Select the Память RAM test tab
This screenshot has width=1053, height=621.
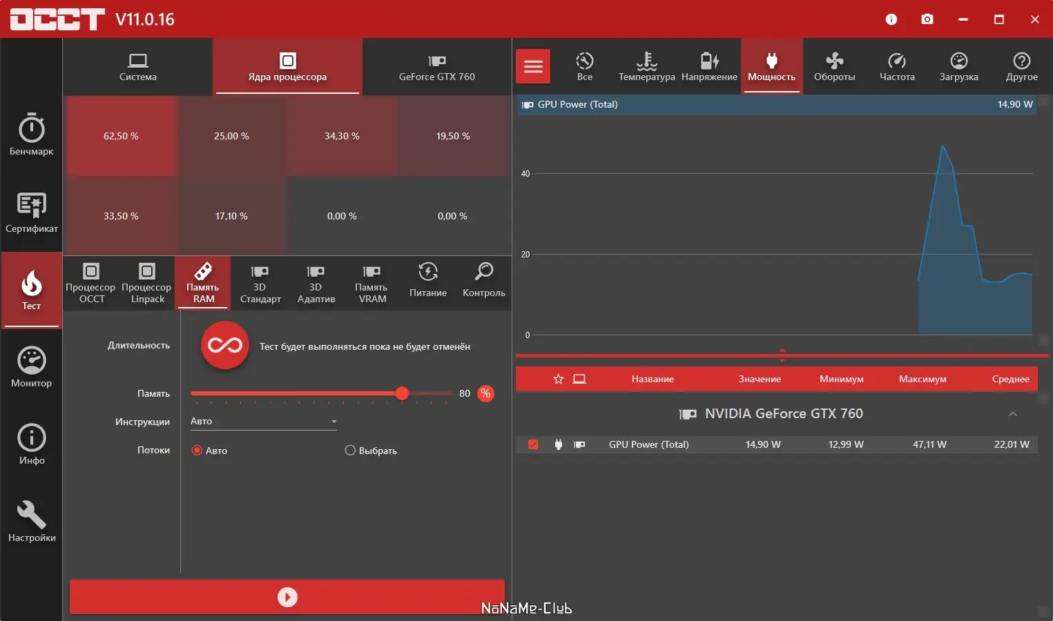click(x=203, y=283)
